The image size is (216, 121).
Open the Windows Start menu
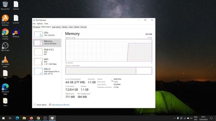3,118
